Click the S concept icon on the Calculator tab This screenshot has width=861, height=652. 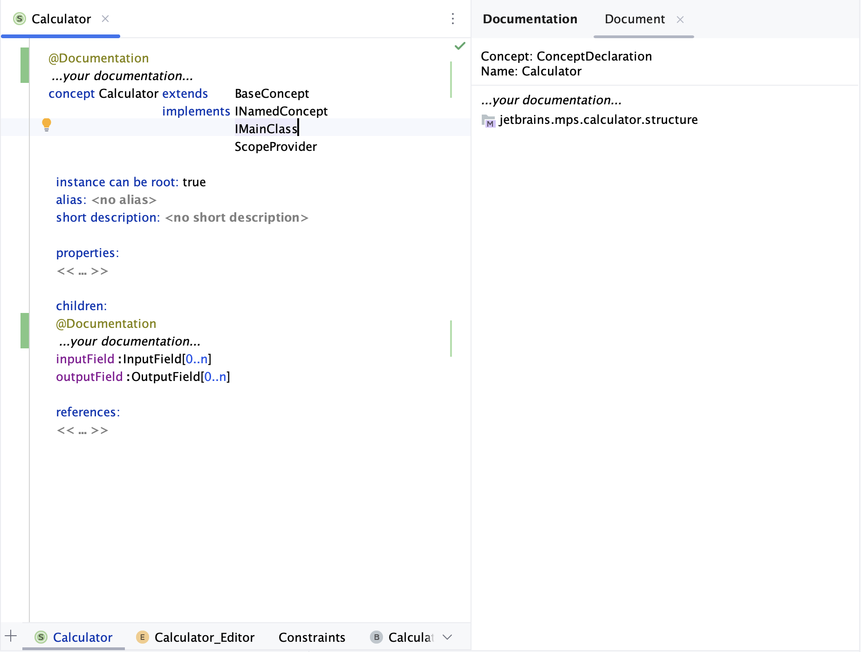coord(19,19)
